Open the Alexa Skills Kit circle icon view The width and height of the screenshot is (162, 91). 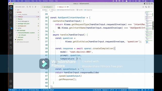11,13
